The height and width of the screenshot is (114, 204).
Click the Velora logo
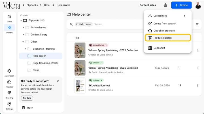[11, 5]
